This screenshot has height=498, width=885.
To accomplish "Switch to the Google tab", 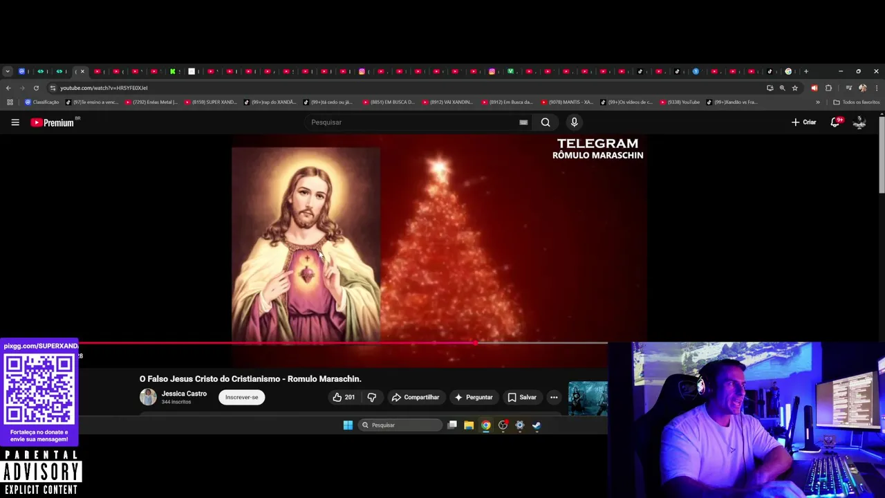I will (x=788, y=71).
